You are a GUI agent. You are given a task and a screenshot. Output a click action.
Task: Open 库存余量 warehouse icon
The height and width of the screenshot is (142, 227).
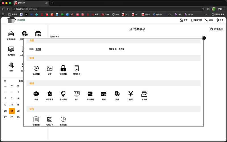50,94
